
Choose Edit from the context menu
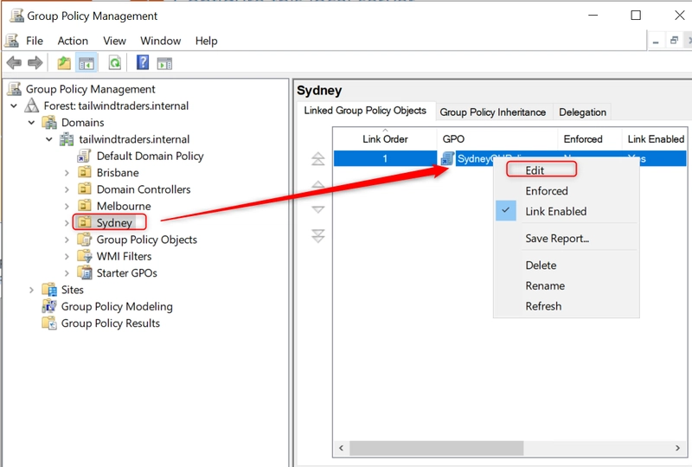click(535, 170)
